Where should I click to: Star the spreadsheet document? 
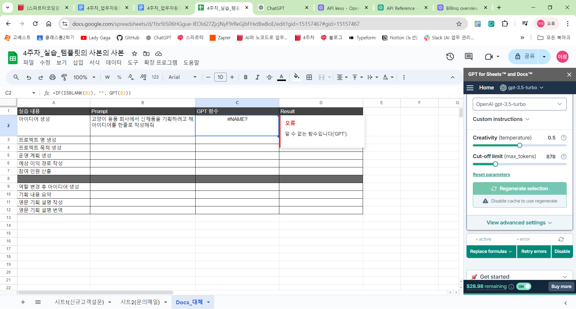click(134, 53)
